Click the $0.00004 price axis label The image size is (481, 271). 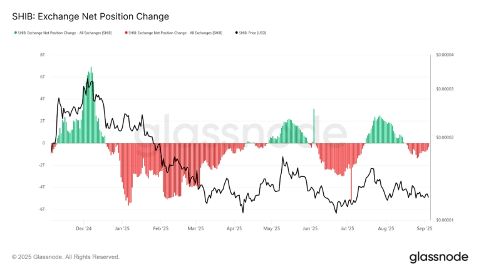pyautogui.click(x=445, y=55)
